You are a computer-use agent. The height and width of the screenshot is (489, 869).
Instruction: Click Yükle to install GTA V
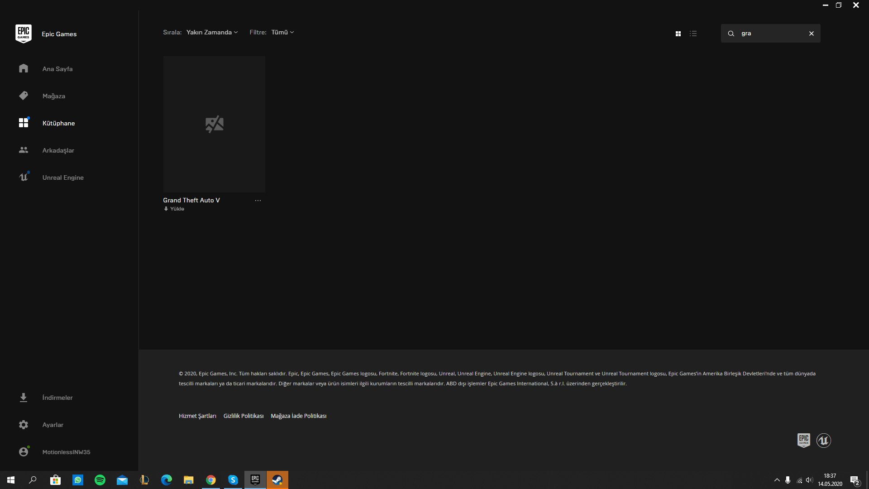(174, 209)
